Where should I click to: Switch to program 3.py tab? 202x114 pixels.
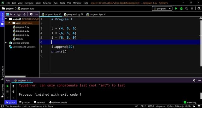pyautogui.click(x=96, y=14)
